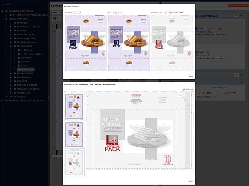
Task: Open the 1 - Etichette subfolder
Action: 27,50
